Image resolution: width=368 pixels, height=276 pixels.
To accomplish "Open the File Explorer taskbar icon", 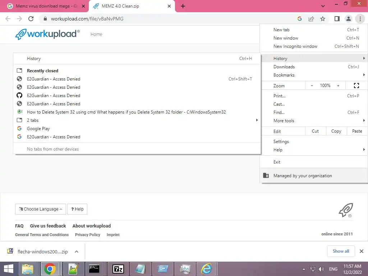I will pos(28,269).
